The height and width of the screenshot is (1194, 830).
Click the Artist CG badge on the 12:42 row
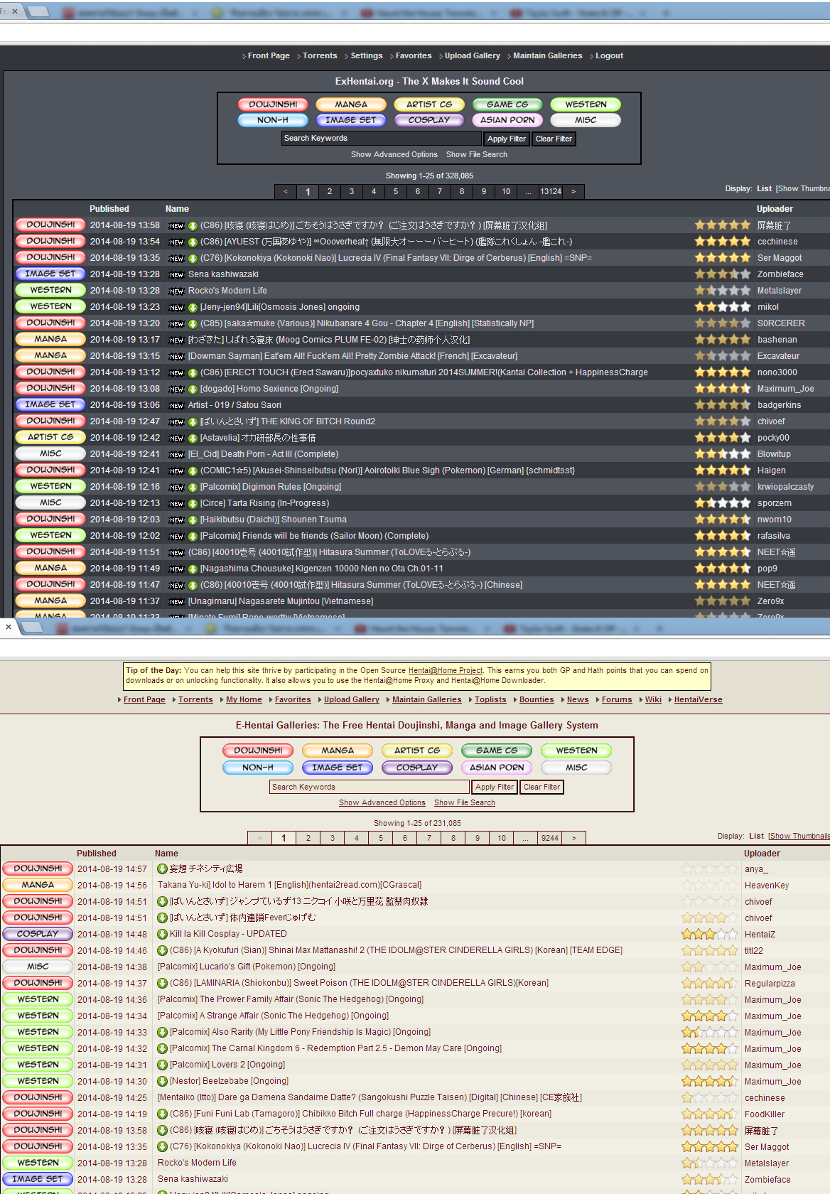pyautogui.click(x=50, y=437)
